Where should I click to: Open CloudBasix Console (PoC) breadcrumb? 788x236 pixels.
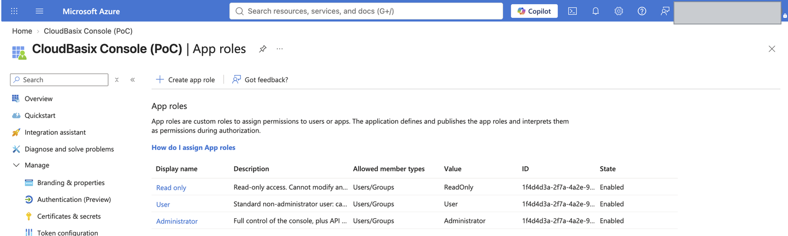point(88,31)
